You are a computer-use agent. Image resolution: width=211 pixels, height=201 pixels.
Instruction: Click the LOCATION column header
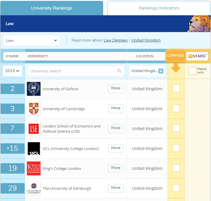pyautogui.click(x=145, y=56)
